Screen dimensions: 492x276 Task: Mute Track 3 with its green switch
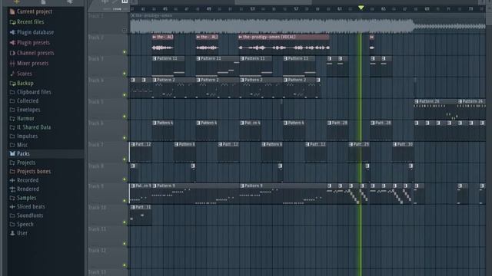pyautogui.click(x=125, y=74)
